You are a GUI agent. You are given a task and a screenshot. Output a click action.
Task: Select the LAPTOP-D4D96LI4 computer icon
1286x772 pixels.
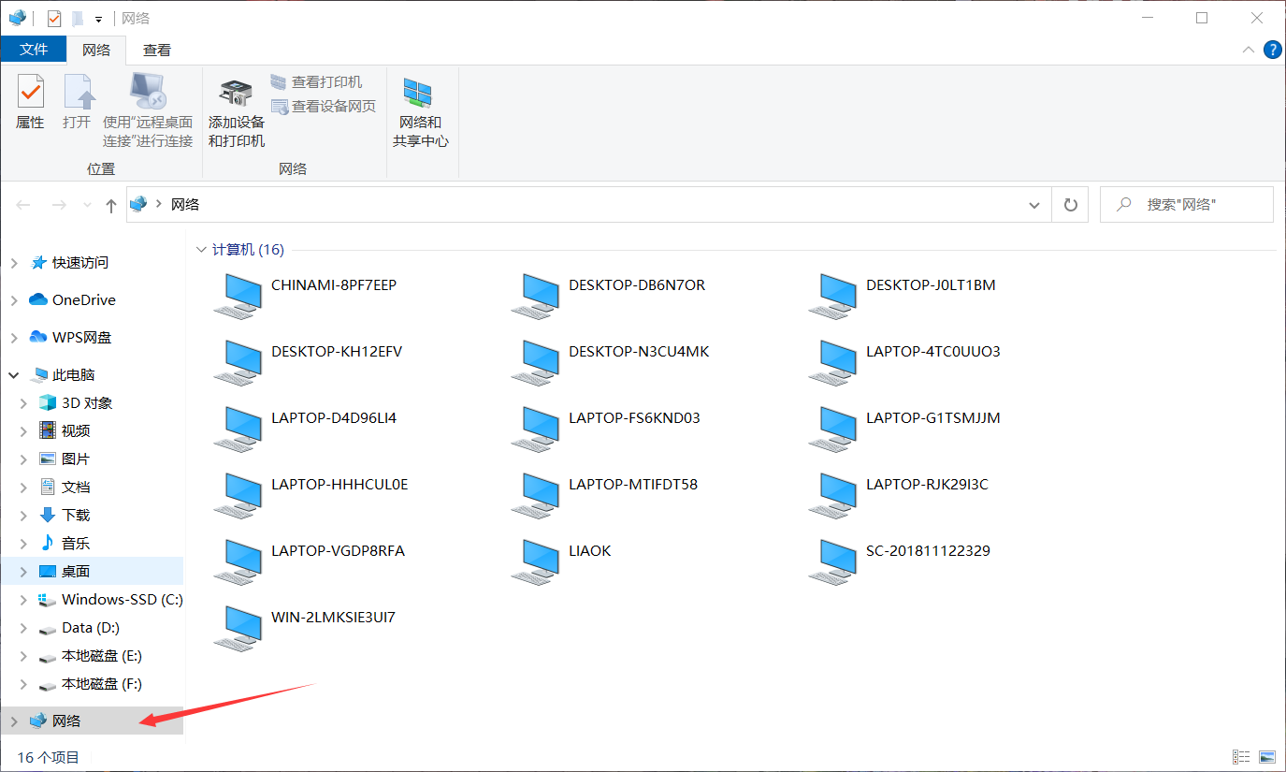[x=238, y=430]
